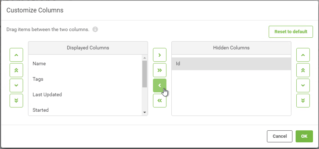Move hidden column to bottom of list

[303, 101]
